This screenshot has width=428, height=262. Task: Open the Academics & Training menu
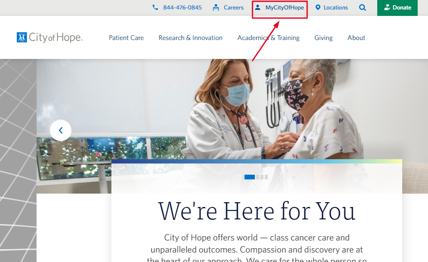pos(268,38)
